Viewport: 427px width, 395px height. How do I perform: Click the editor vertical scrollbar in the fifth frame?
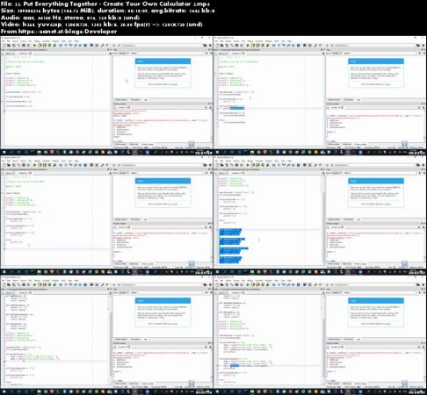point(110,340)
